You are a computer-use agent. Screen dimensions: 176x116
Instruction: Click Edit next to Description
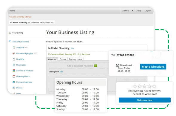(61, 72)
